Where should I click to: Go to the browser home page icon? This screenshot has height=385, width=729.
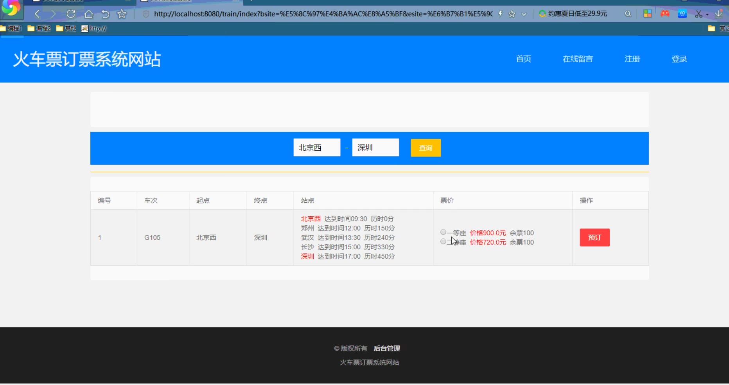tap(89, 14)
